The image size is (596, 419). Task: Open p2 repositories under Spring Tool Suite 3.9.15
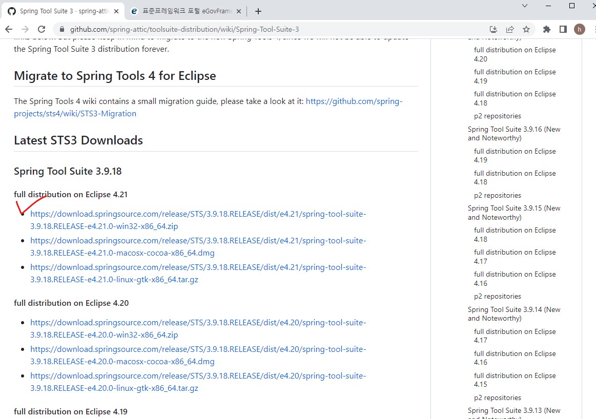point(498,296)
